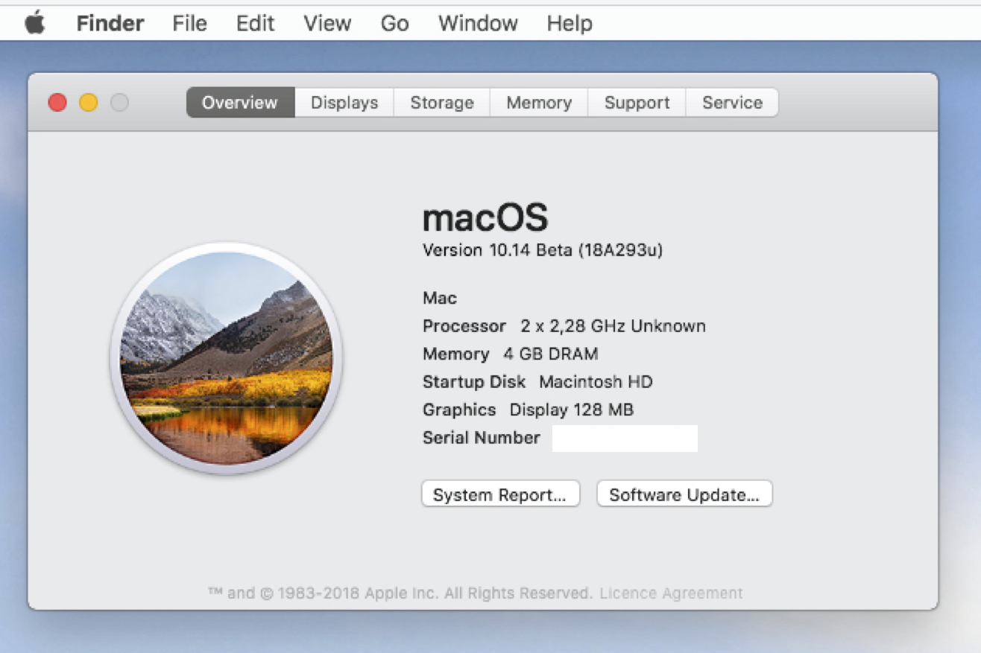Open the Help menu
This screenshot has width=981, height=653.
(570, 23)
